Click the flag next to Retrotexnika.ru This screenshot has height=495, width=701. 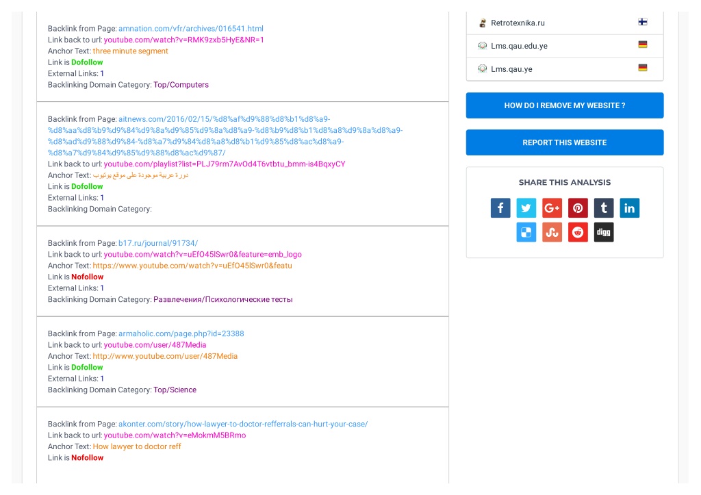coord(643,22)
